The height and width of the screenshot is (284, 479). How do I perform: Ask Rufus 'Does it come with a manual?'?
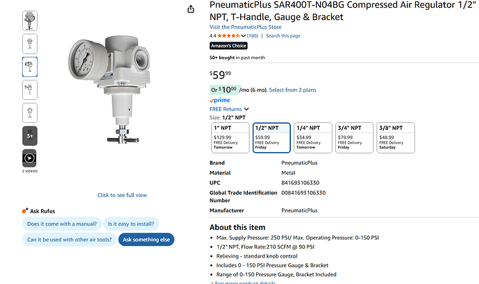[61, 224]
